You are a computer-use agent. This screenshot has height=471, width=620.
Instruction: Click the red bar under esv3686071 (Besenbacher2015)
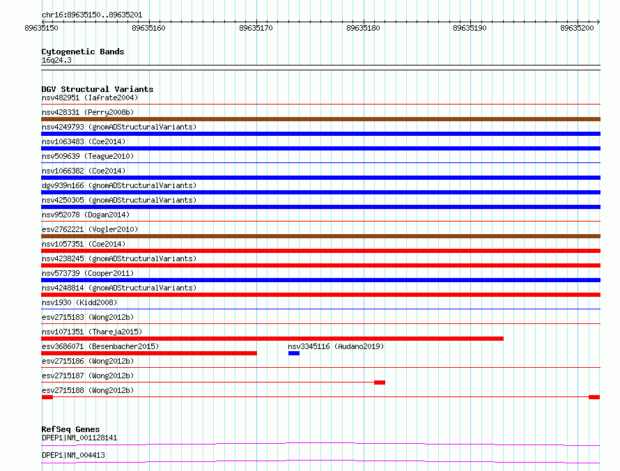pos(149,353)
